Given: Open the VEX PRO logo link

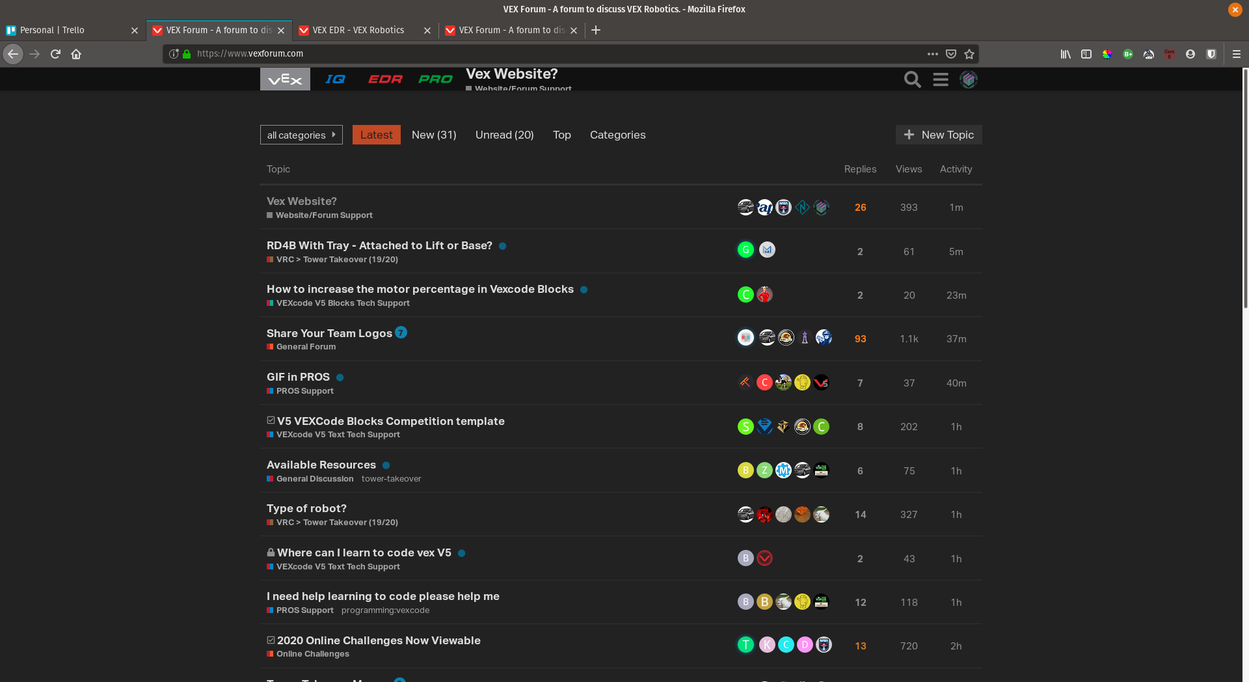Looking at the screenshot, I should [435, 79].
